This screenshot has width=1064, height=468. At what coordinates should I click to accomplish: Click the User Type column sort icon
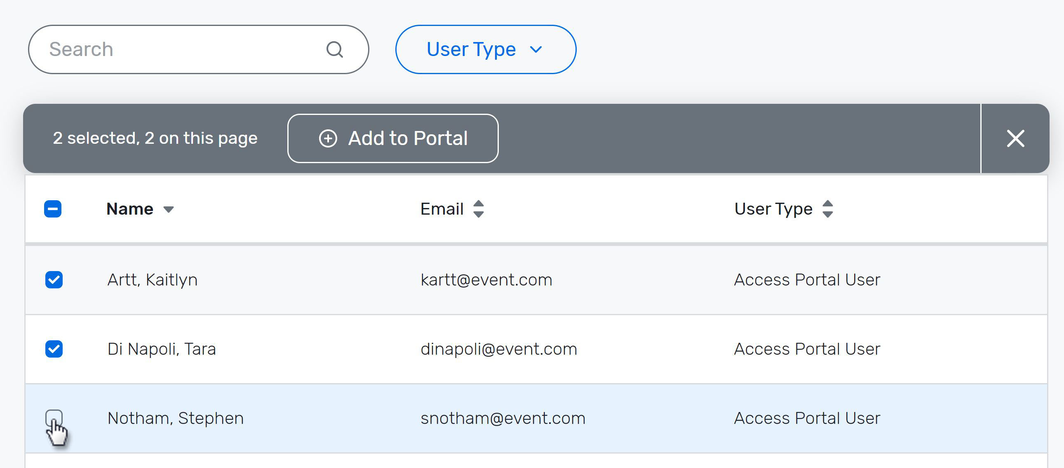828,208
